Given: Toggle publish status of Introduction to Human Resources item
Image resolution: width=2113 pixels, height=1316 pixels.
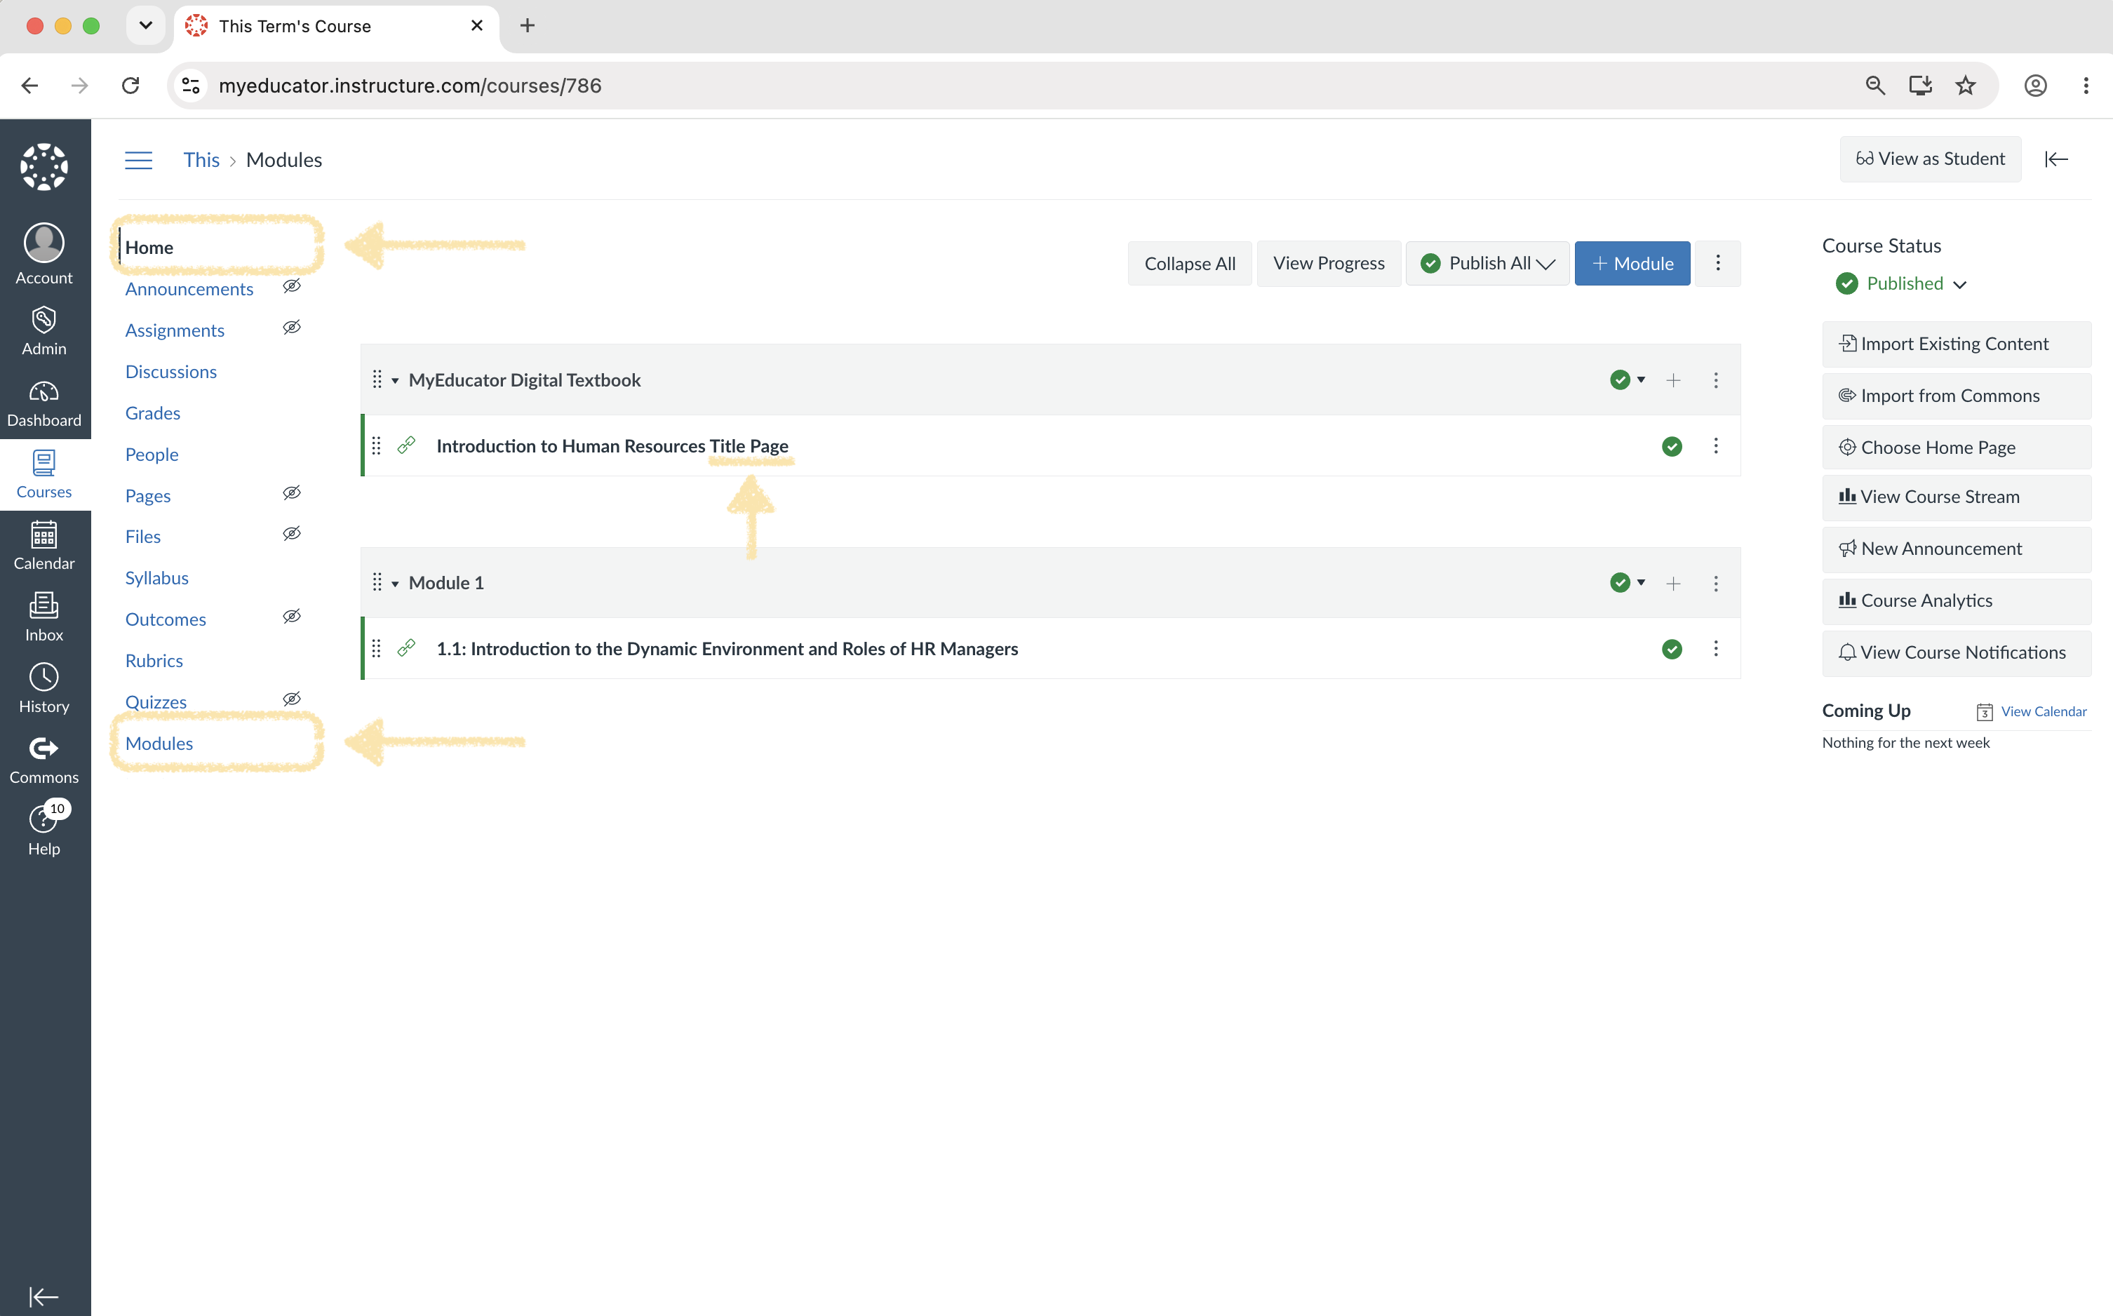Looking at the screenshot, I should click(x=1671, y=446).
